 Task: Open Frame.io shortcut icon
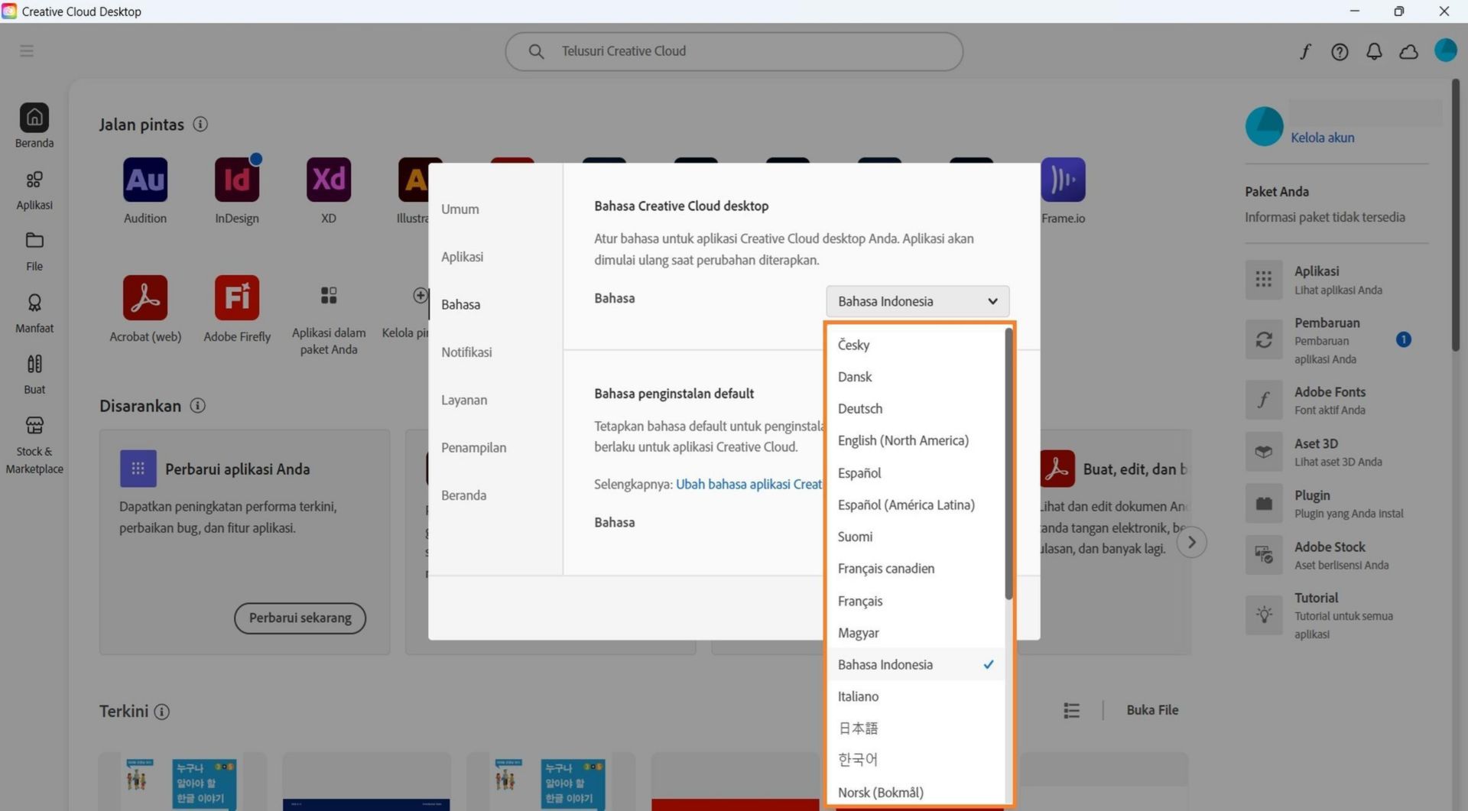click(1063, 180)
